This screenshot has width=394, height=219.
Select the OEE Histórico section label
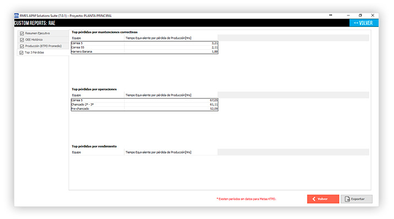tap(34, 40)
